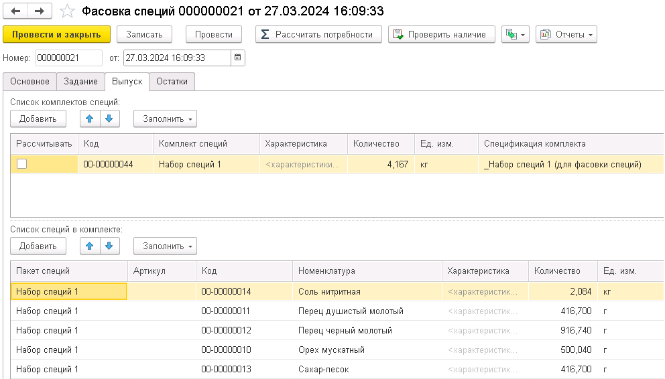The image size is (665, 379).
Task: Click the back navigation arrow
Action: tap(15, 11)
